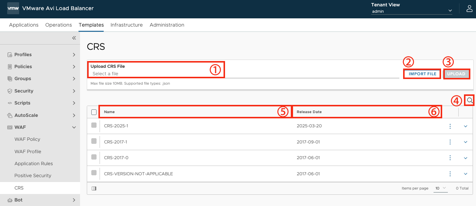Click the 2017-09-01 release date
476x206 pixels.
pos(308,142)
